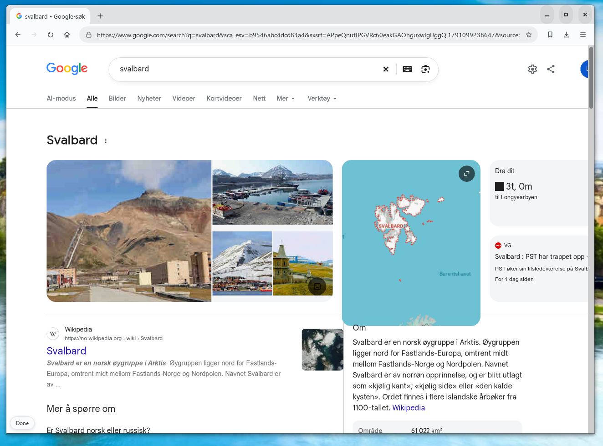
Task: Open the three-dot menu beside the Svalbard heading
Action: click(x=106, y=141)
